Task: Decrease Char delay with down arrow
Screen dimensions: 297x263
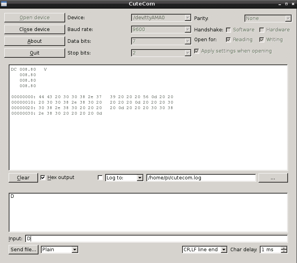Action: (x=284, y=251)
